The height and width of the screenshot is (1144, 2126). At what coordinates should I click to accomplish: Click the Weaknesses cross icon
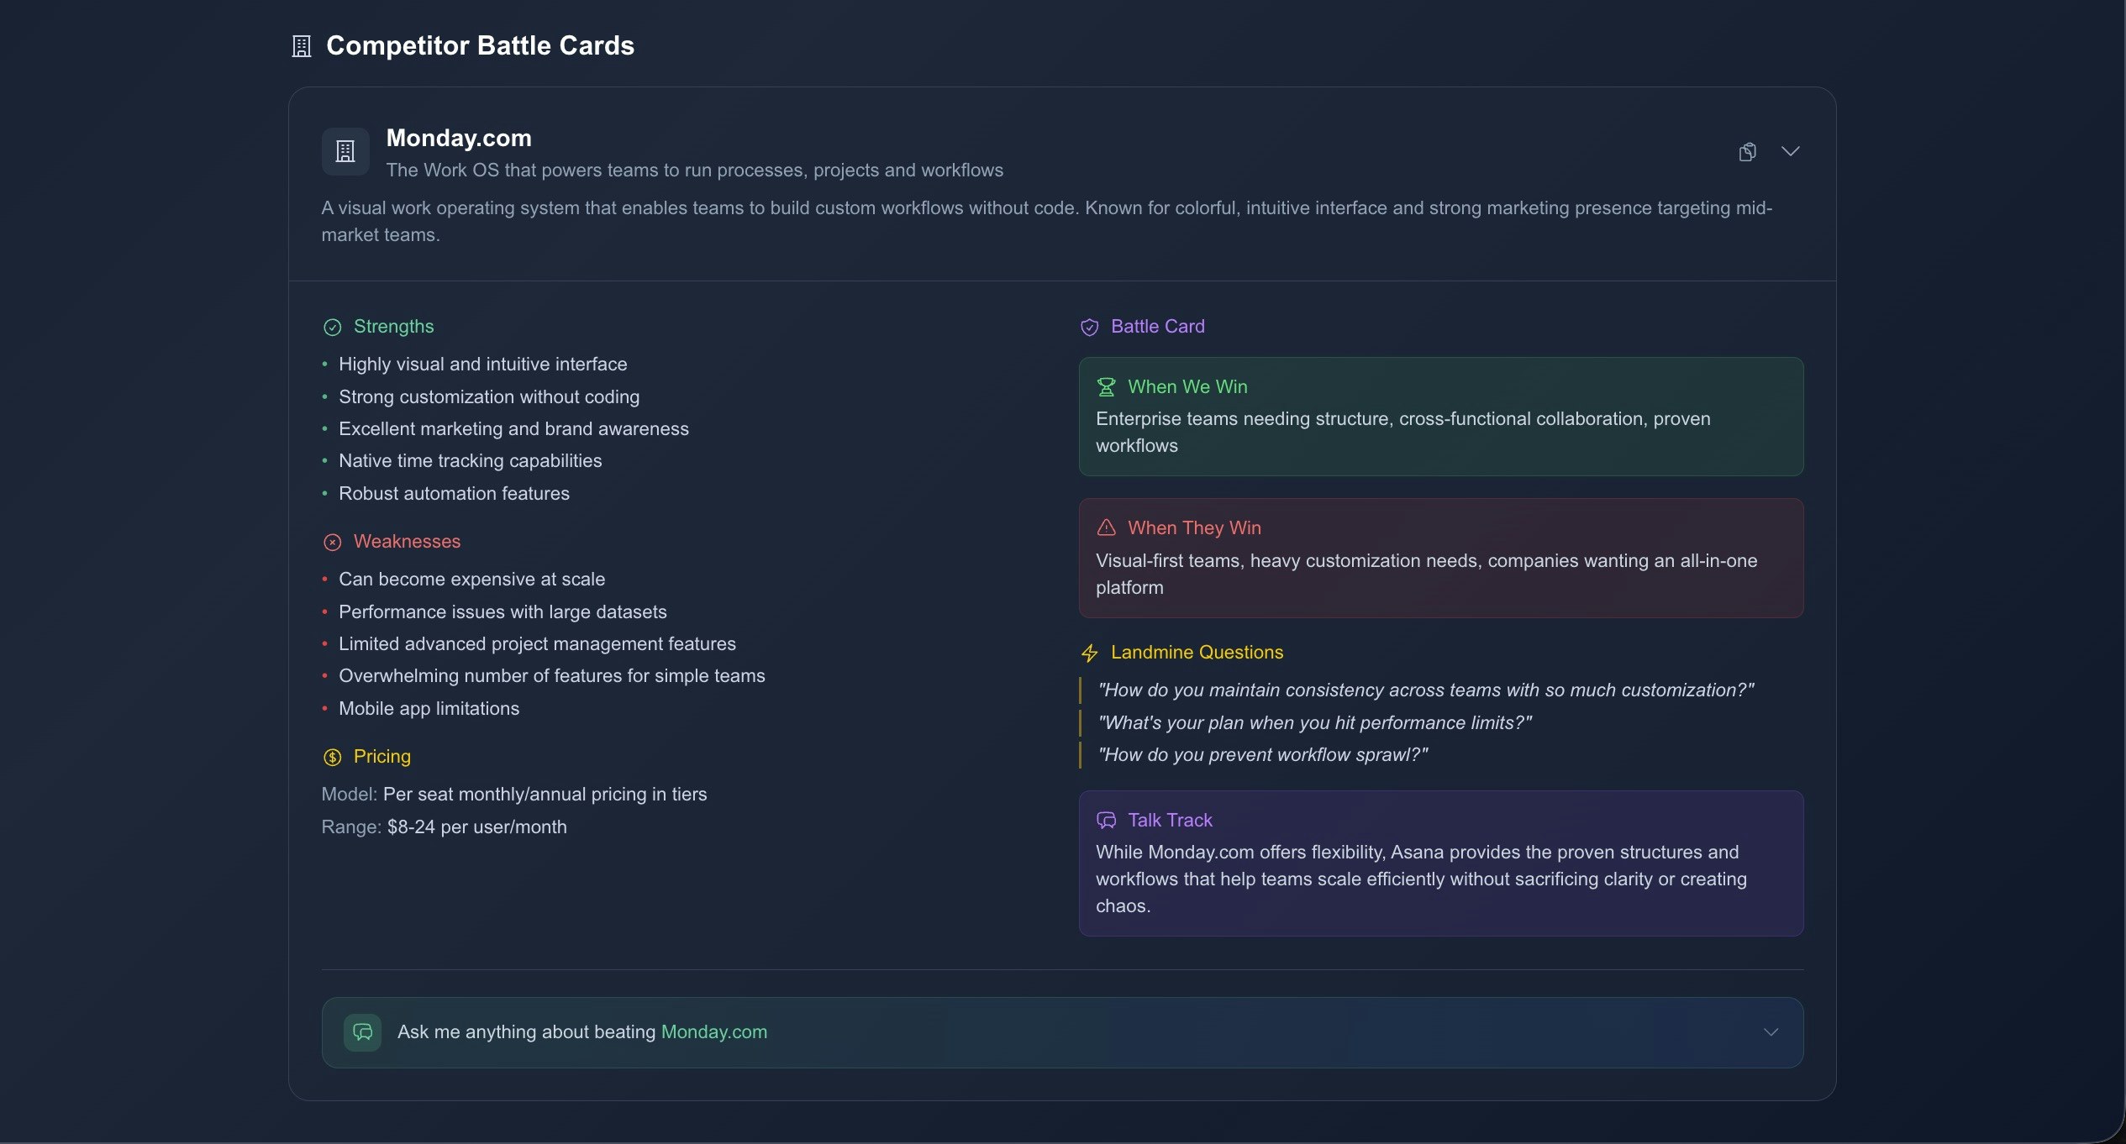(x=333, y=542)
